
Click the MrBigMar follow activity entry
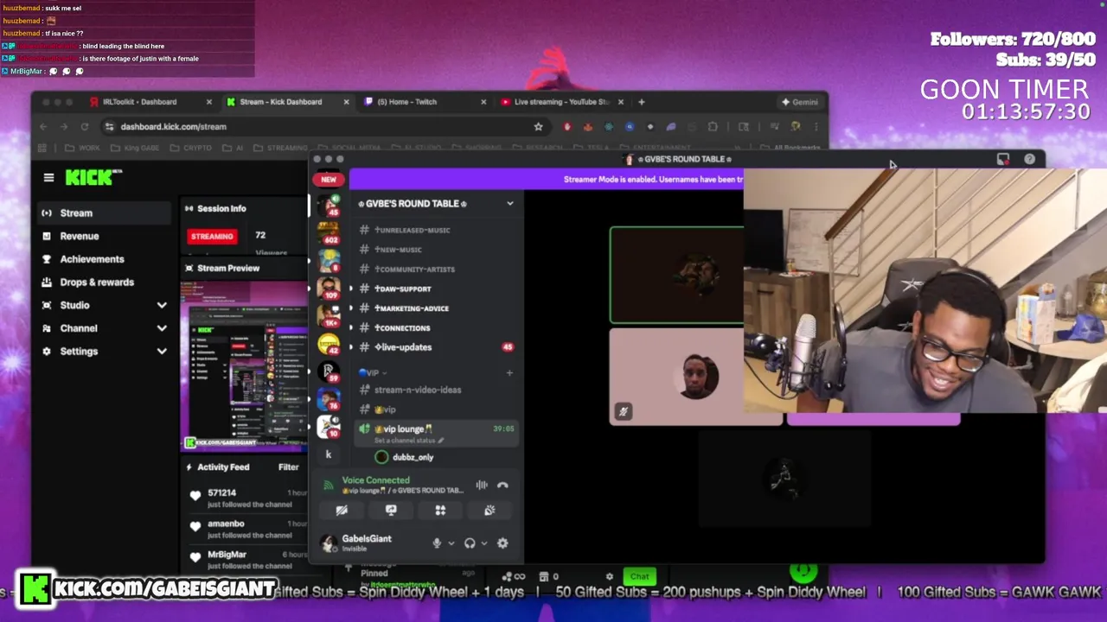[245, 560]
